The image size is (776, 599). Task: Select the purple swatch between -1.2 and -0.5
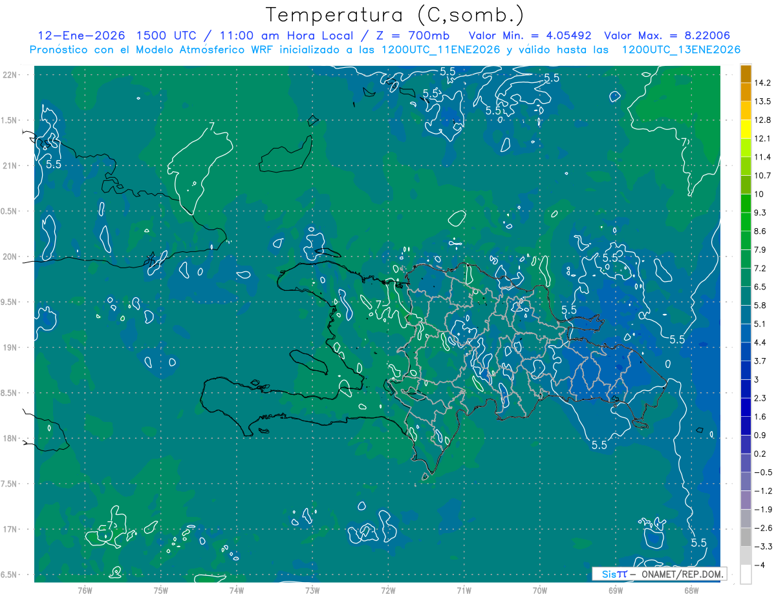coord(746,481)
